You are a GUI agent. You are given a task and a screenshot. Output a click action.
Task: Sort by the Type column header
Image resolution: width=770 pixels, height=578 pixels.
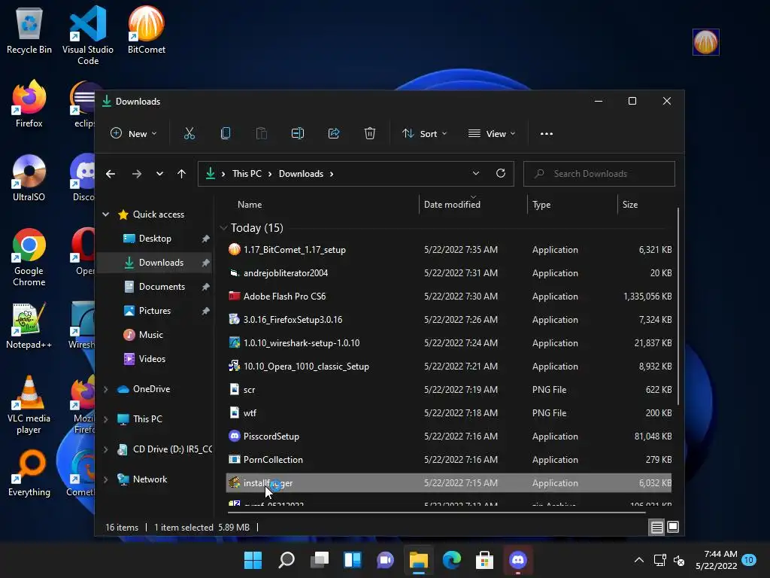(541, 205)
